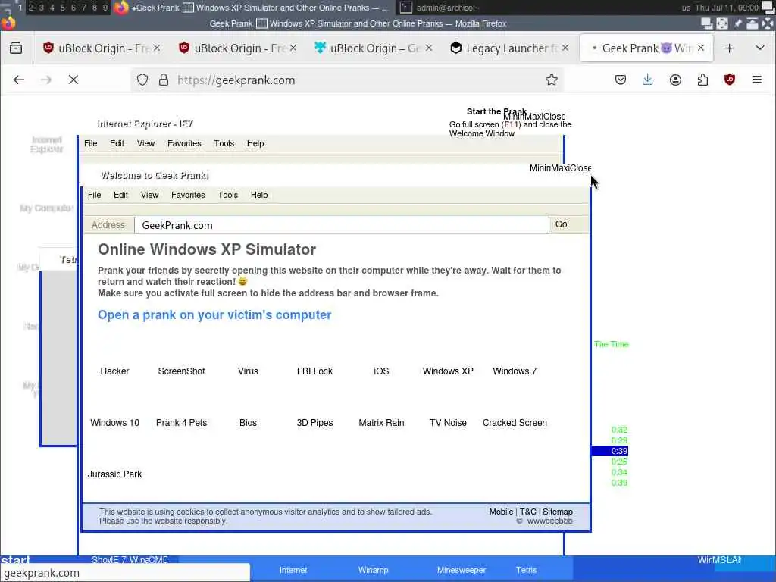Screen dimensions: 776x582
Task: Switch to the first uBlock Origin tab
Action: [x=102, y=48]
